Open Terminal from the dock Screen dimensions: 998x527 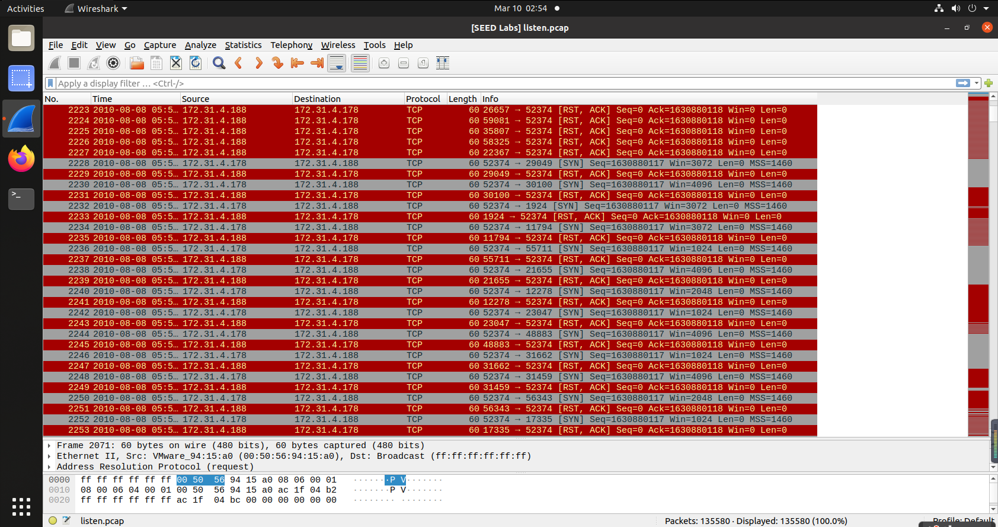pyautogui.click(x=21, y=199)
